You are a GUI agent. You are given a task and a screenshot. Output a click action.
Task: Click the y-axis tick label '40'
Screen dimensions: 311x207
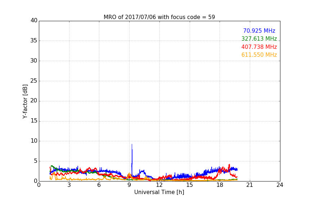click(34, 20)
